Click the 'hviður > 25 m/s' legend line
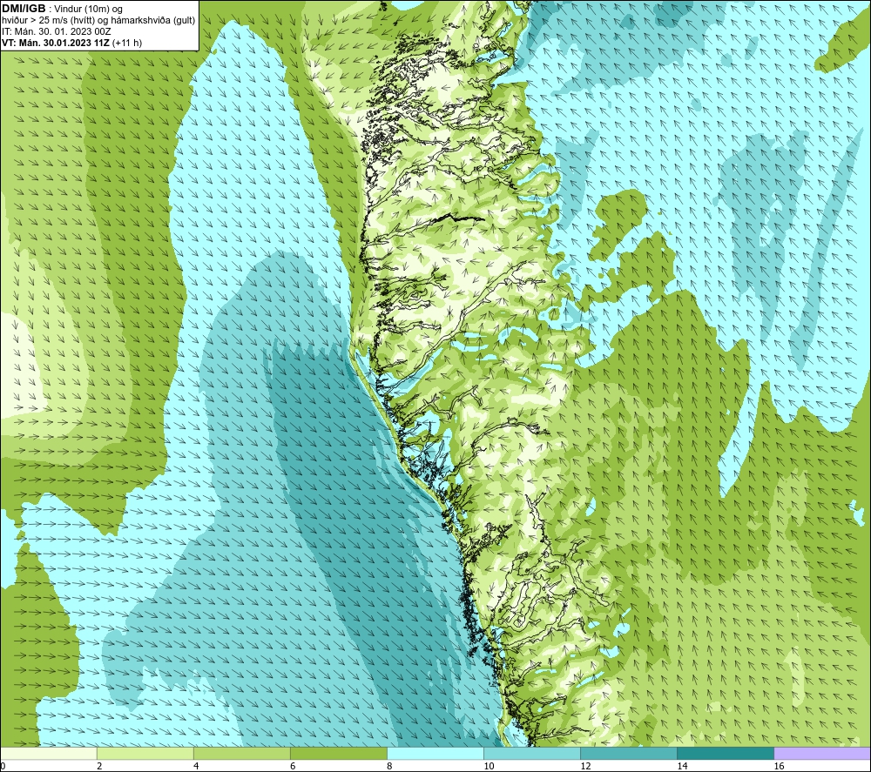 tap(98, 20)
